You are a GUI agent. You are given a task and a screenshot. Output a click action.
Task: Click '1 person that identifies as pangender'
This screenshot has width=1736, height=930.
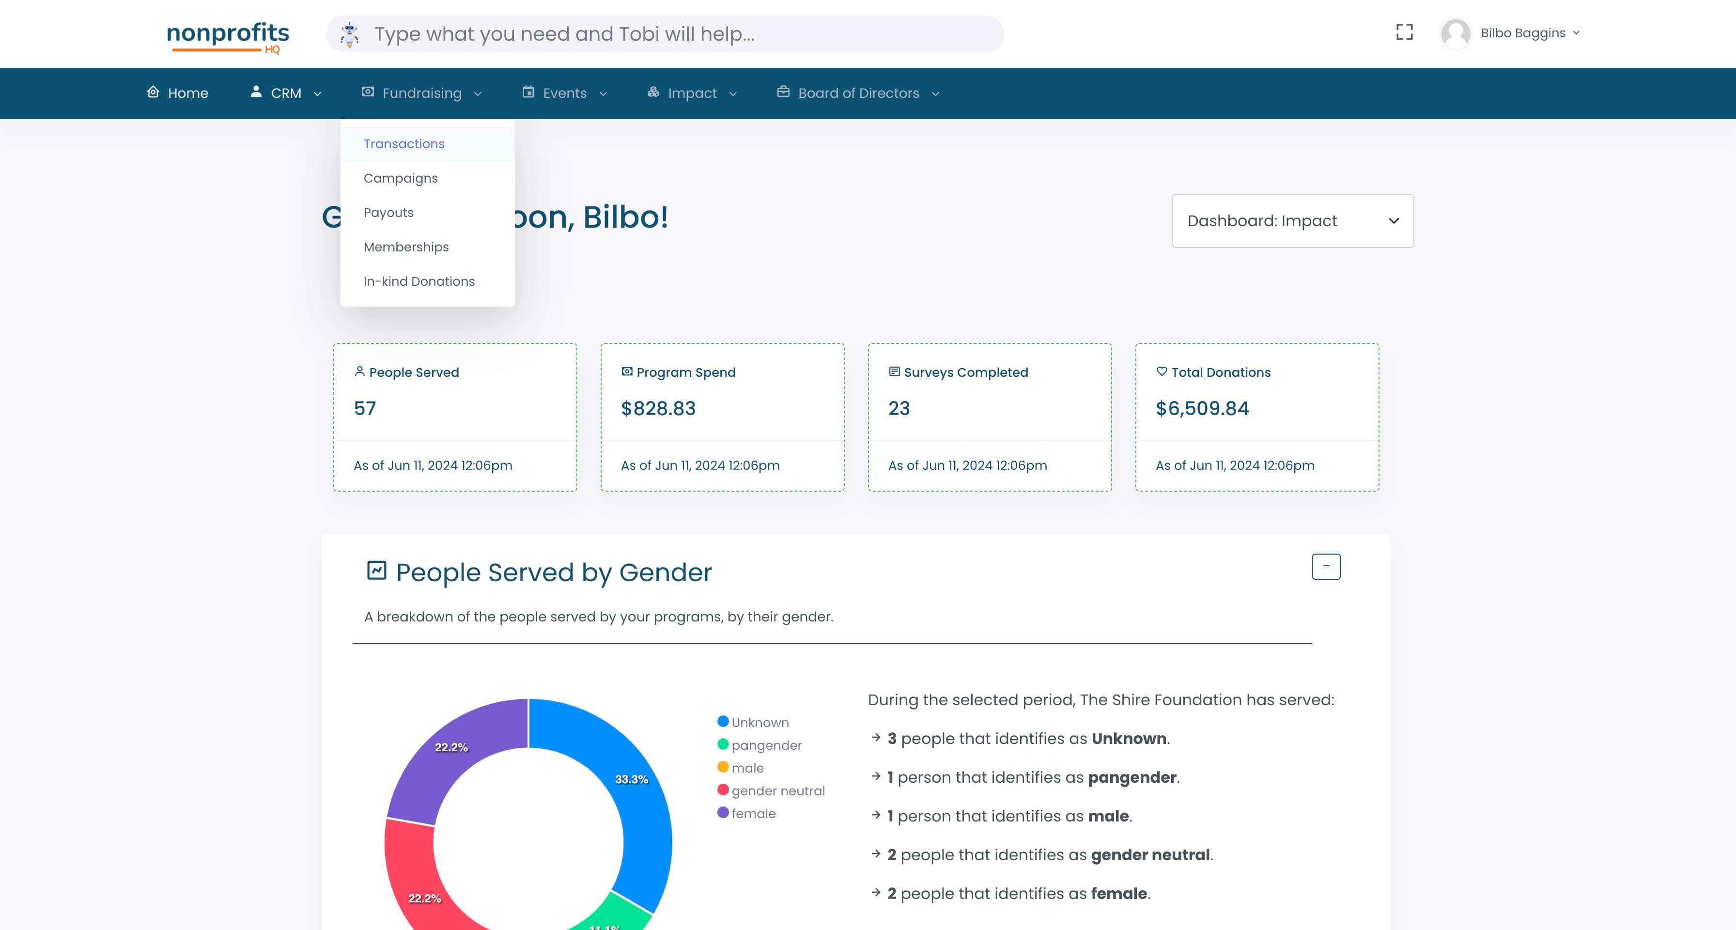point(1033,777)
